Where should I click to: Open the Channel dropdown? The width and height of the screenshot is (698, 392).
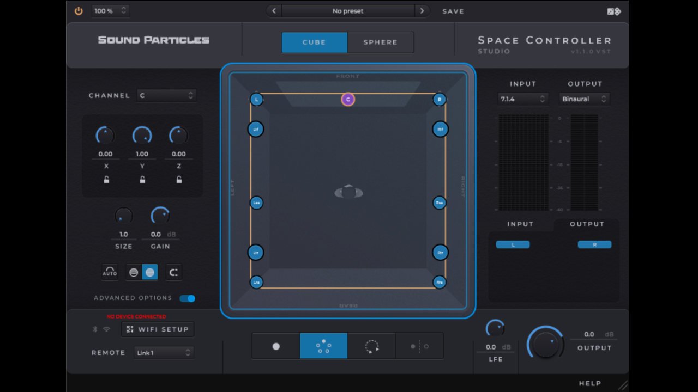coord(166,95)
